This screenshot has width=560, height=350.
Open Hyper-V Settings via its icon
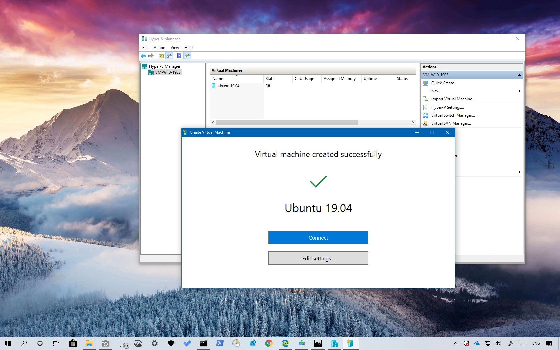[x=426, y=107]
